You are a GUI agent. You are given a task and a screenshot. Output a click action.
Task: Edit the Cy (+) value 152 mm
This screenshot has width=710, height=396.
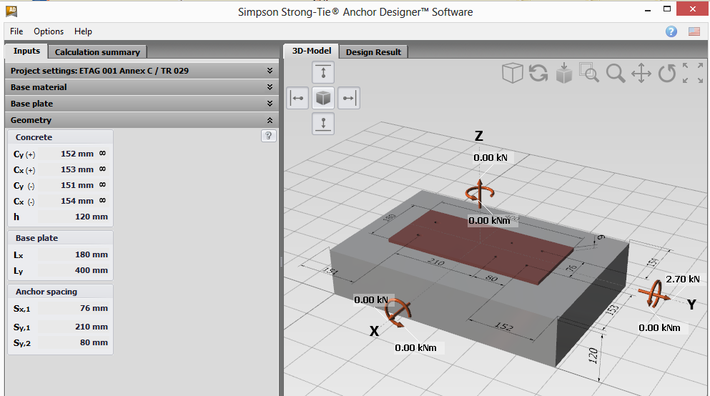[x=66, y=154]
